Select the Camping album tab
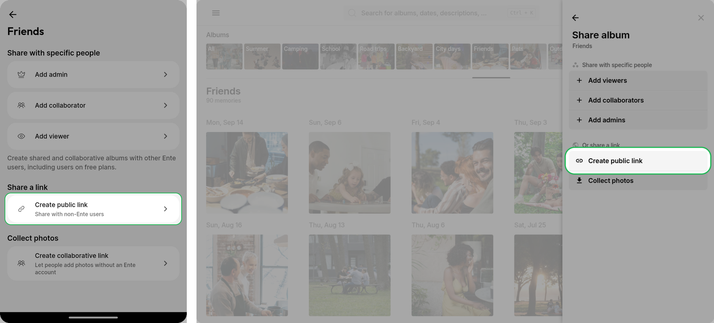 [x=300, y=57]
